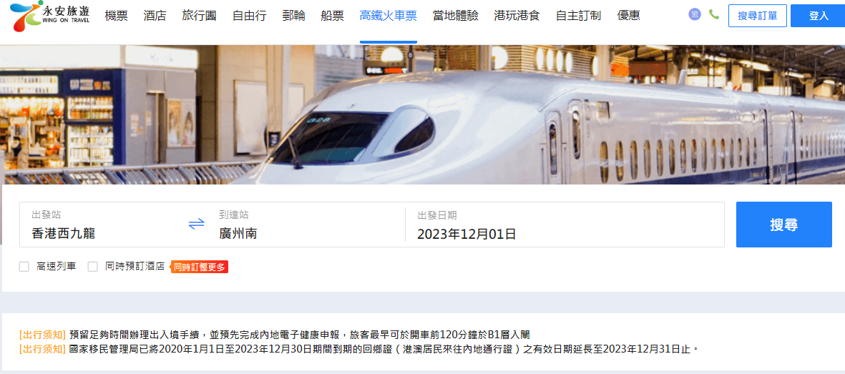Tick the 高速列車 checkbox
The width and height of the screenshot is (845, 374).
point(24,266)
